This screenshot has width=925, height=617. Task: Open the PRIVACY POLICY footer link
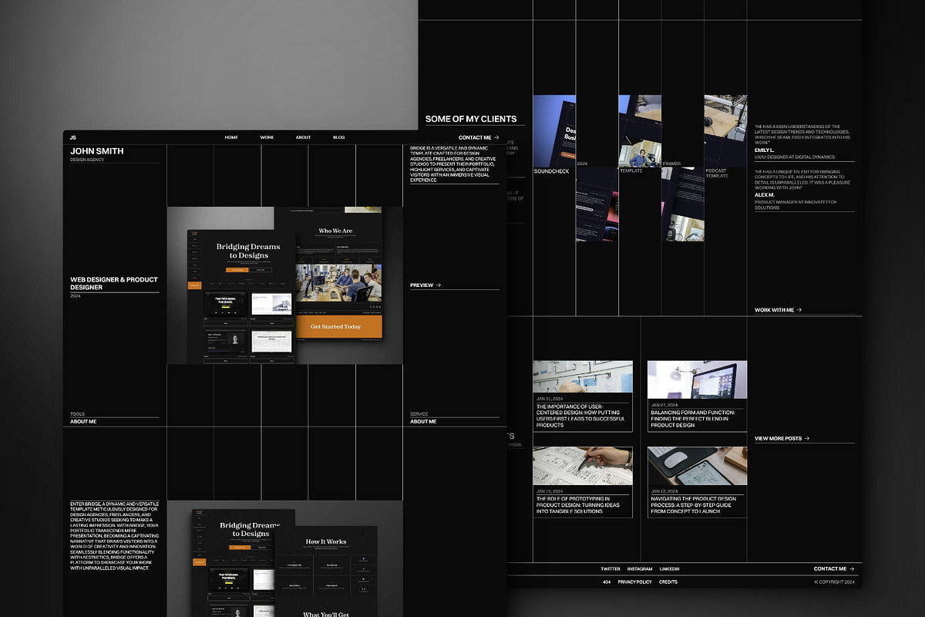click(634, 582)
